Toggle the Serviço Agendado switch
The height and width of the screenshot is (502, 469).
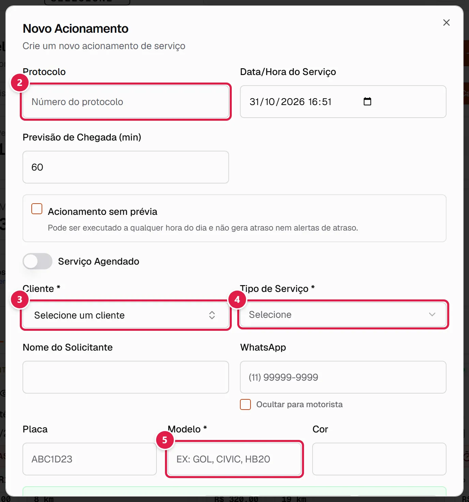(37, 261)
